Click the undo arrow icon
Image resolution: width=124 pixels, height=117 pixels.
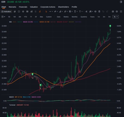pyautogui.click(x=103, y=11)
